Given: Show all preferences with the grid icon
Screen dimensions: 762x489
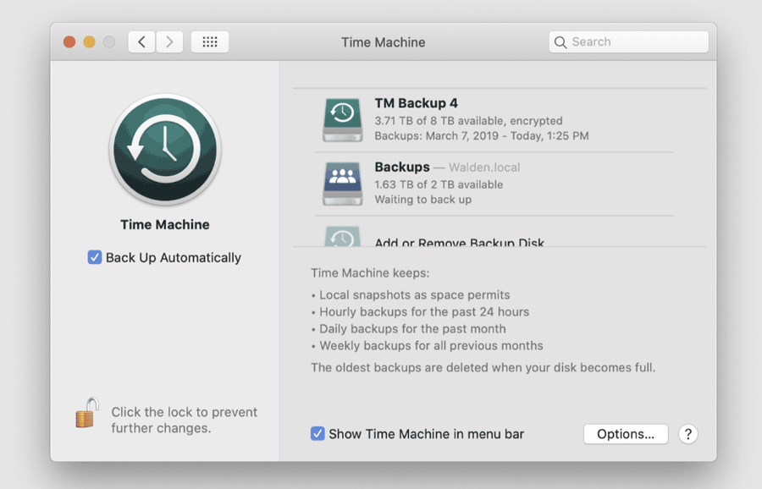Looking at the screenshot, I should coord(210,41).
